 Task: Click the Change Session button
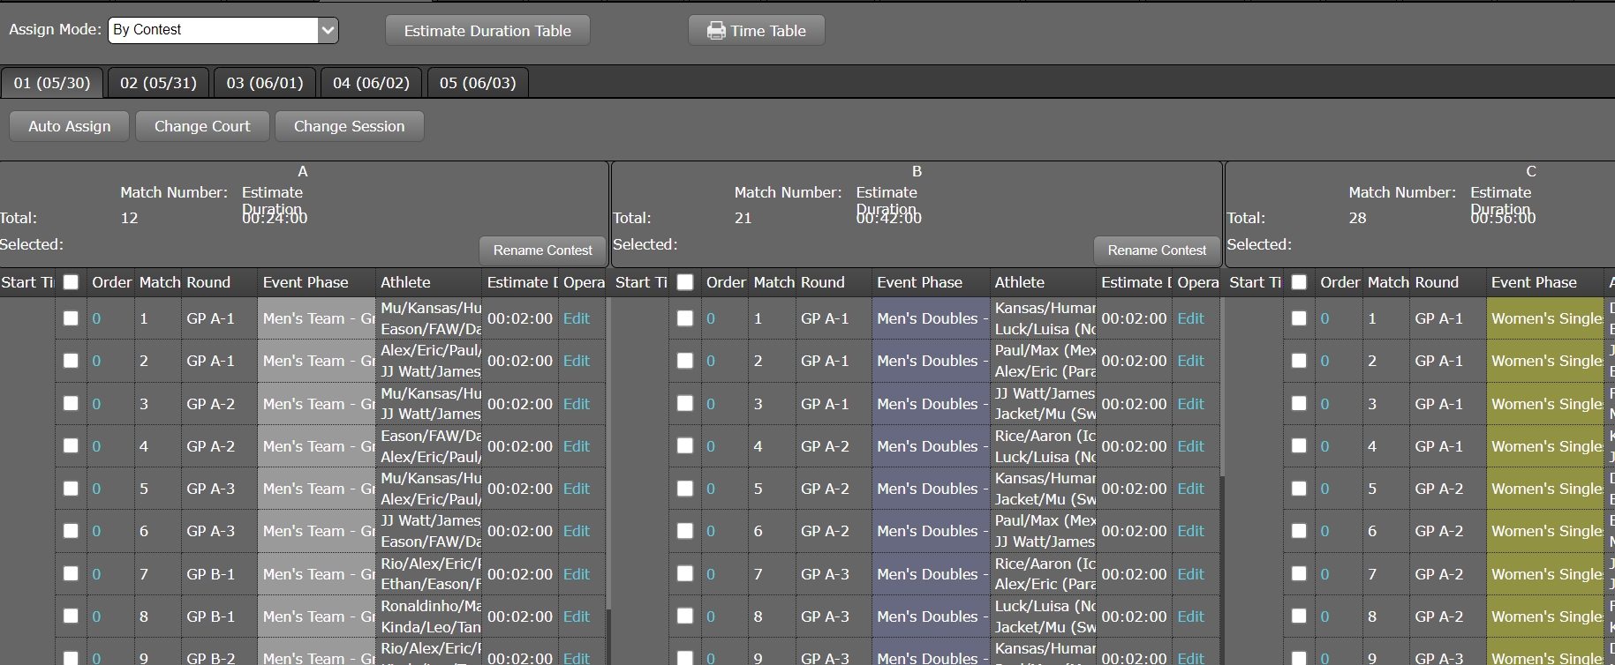(349, 126)
